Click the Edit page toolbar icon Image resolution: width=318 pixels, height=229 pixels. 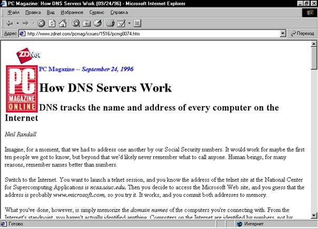[121, 23]
